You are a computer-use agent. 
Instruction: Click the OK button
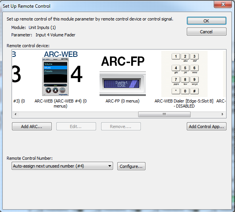[x=206, y=21]
